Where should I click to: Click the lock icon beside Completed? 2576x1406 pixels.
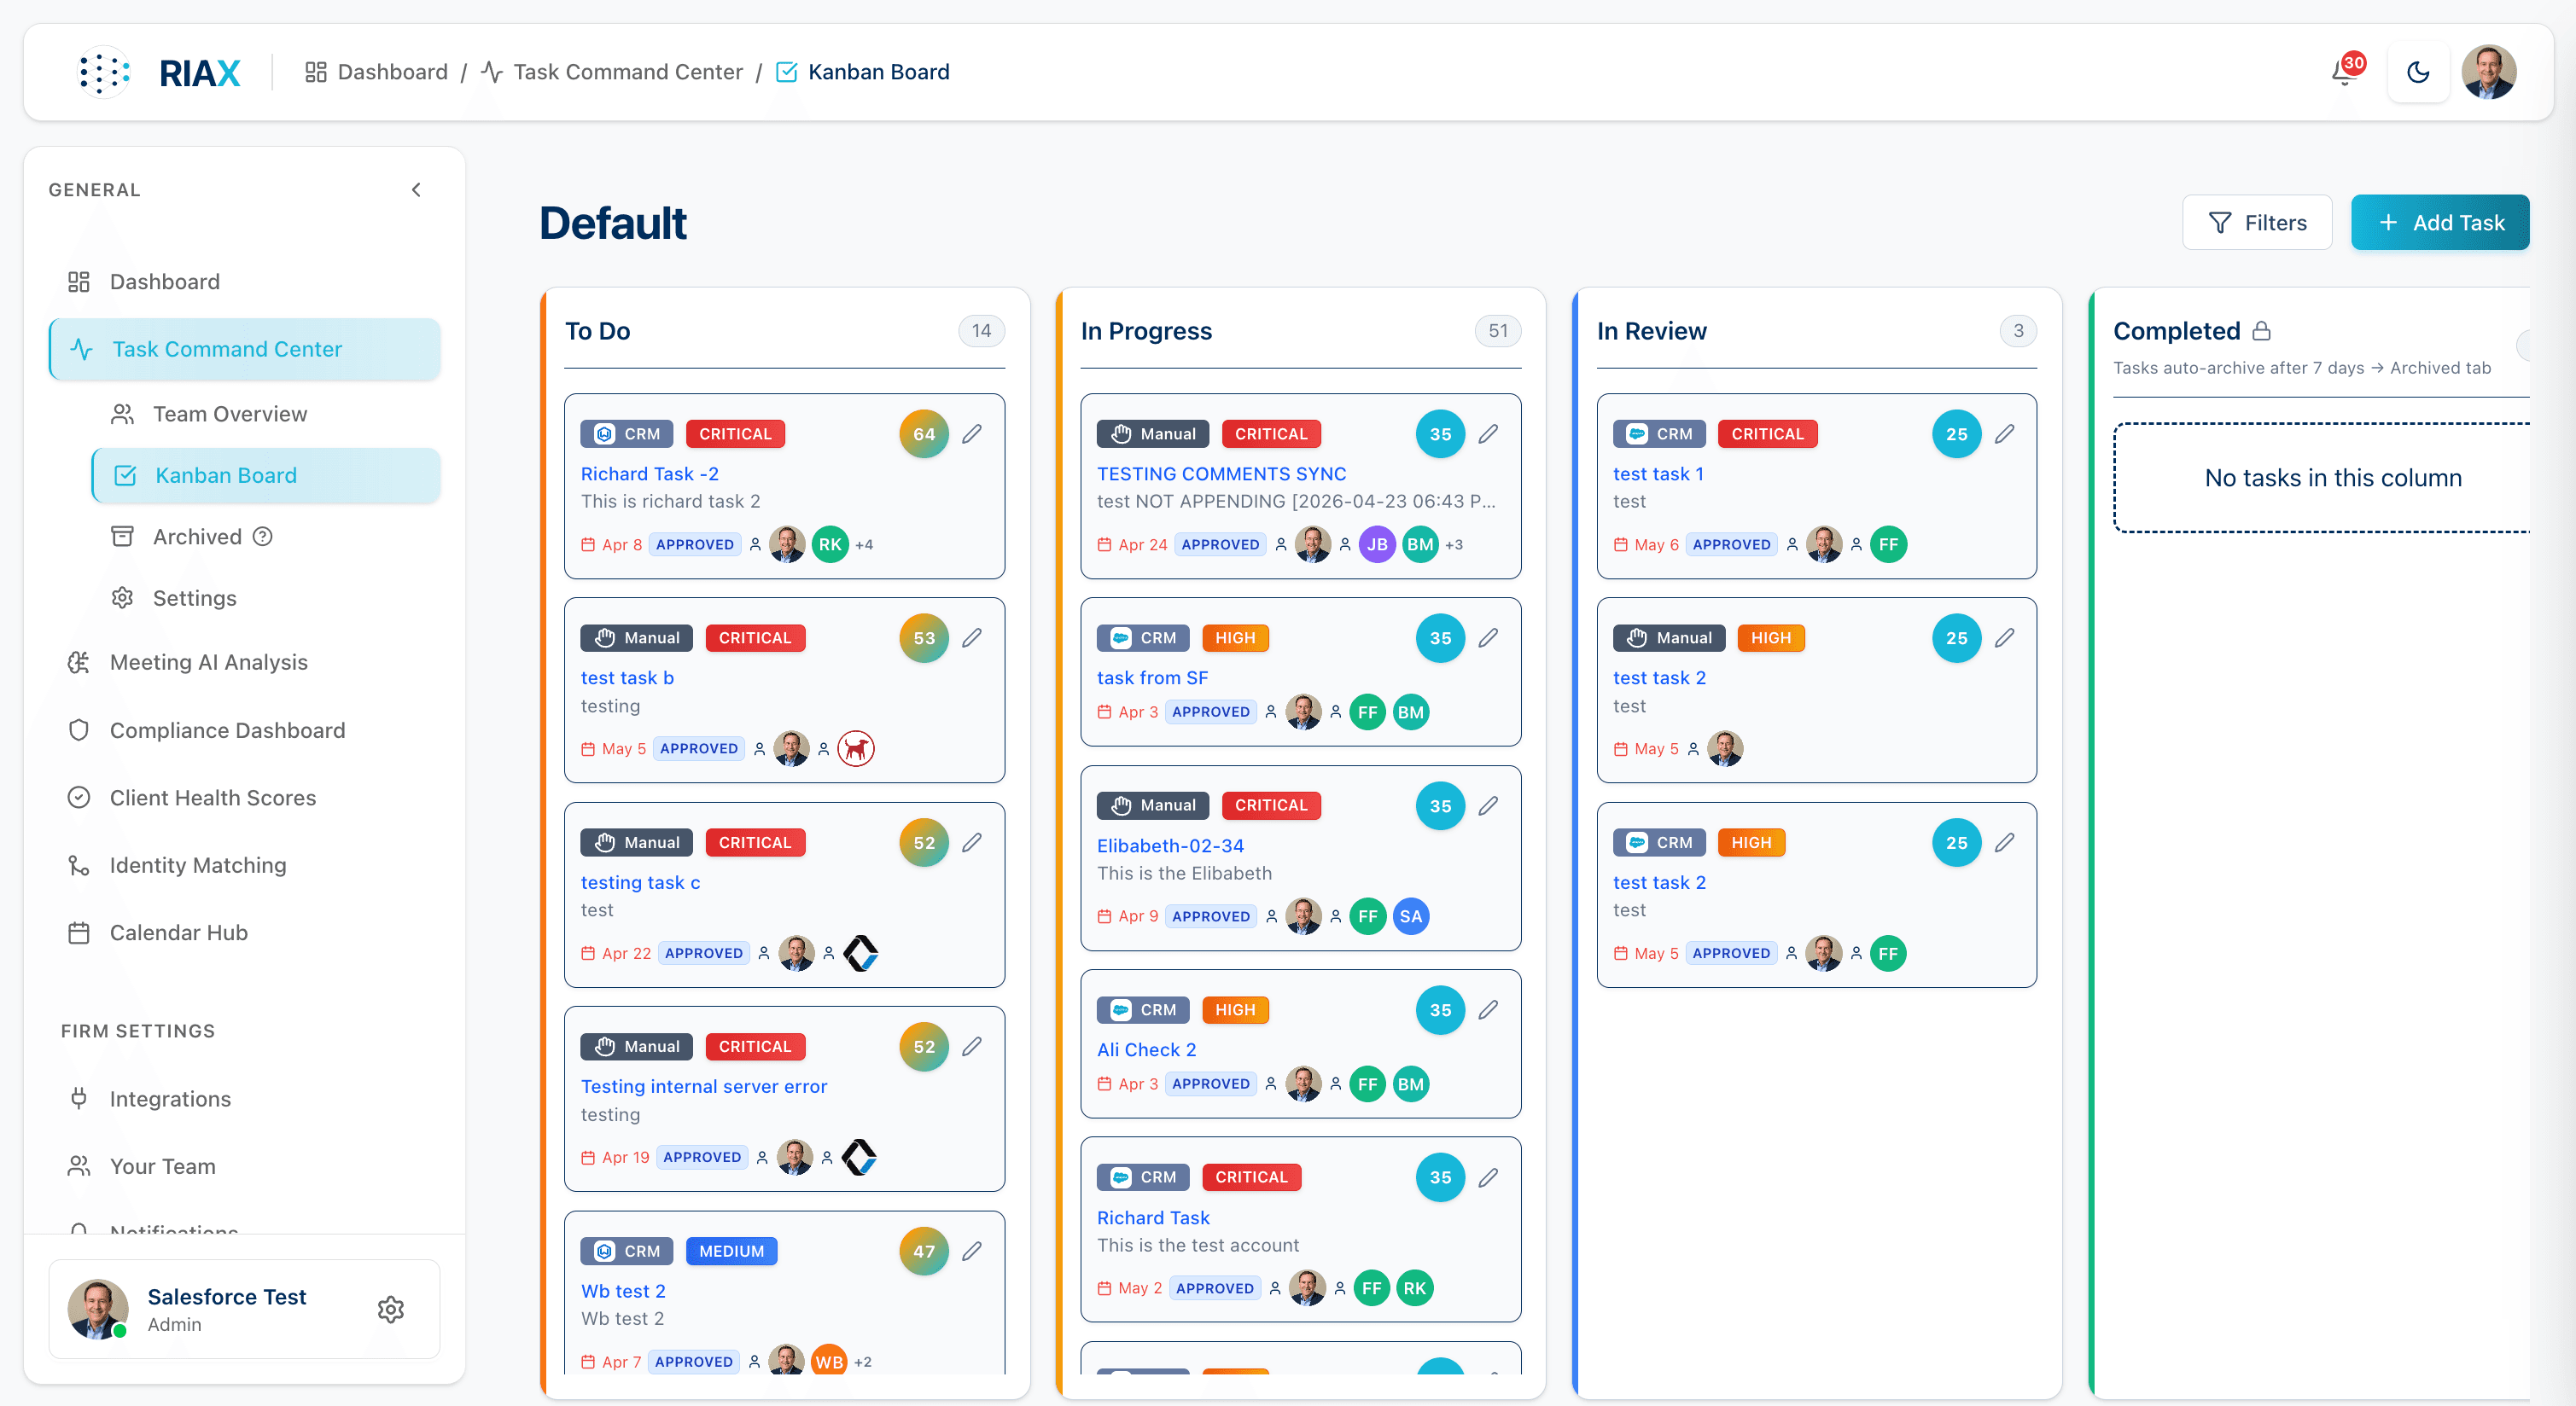pos(2261,331)
